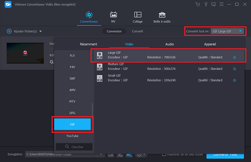Choose YouTube in the format list
The image size is (251, 162).
point(72,136)
